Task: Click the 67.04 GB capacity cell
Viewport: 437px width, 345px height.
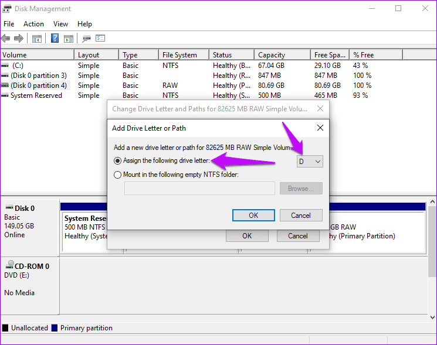Action: (271, 66)
